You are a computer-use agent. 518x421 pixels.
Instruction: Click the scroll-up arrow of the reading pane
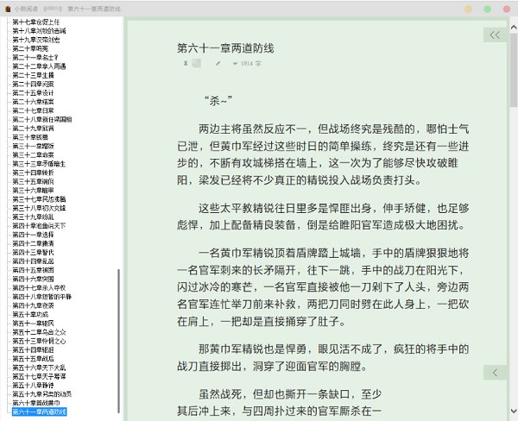(514, 28)
